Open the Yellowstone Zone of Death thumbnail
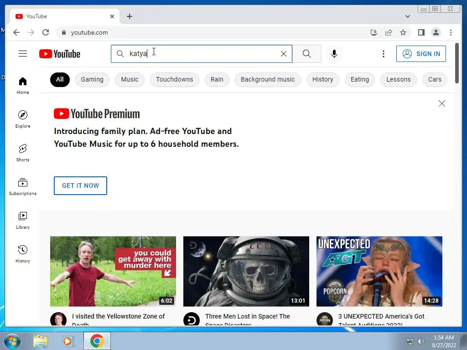This screenshot has width=467, height=350. pos(113,271)
